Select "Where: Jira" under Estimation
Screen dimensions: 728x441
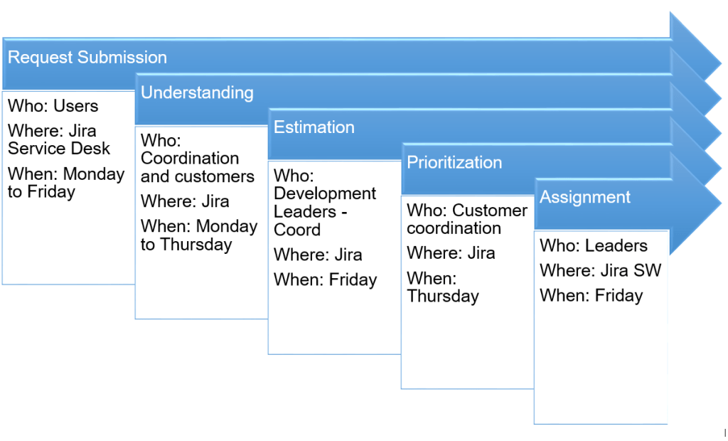pos(318,255)
